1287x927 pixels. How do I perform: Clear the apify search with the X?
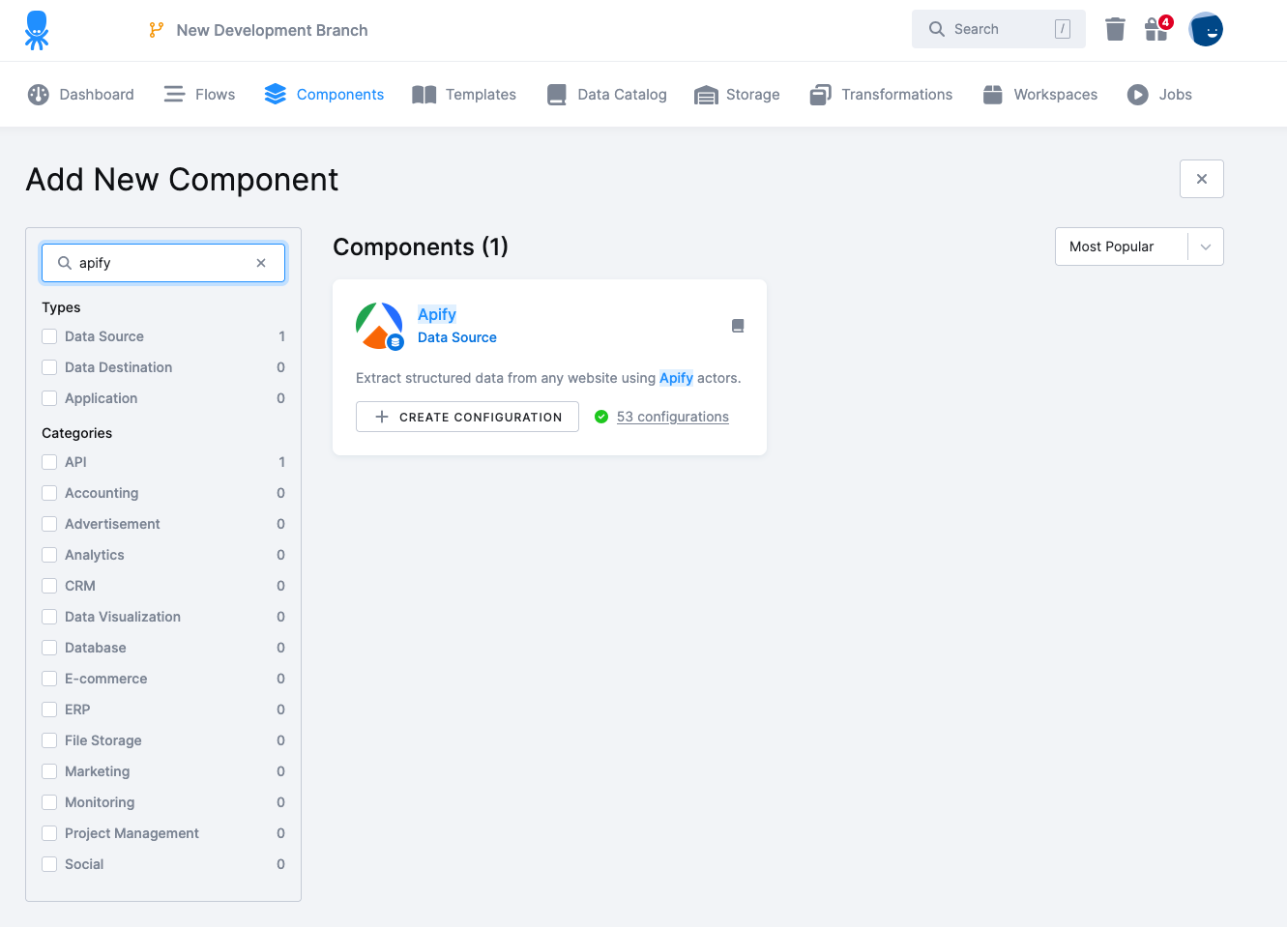(x=261, y=262)
